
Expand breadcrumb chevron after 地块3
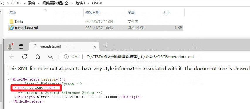[88, 3]
